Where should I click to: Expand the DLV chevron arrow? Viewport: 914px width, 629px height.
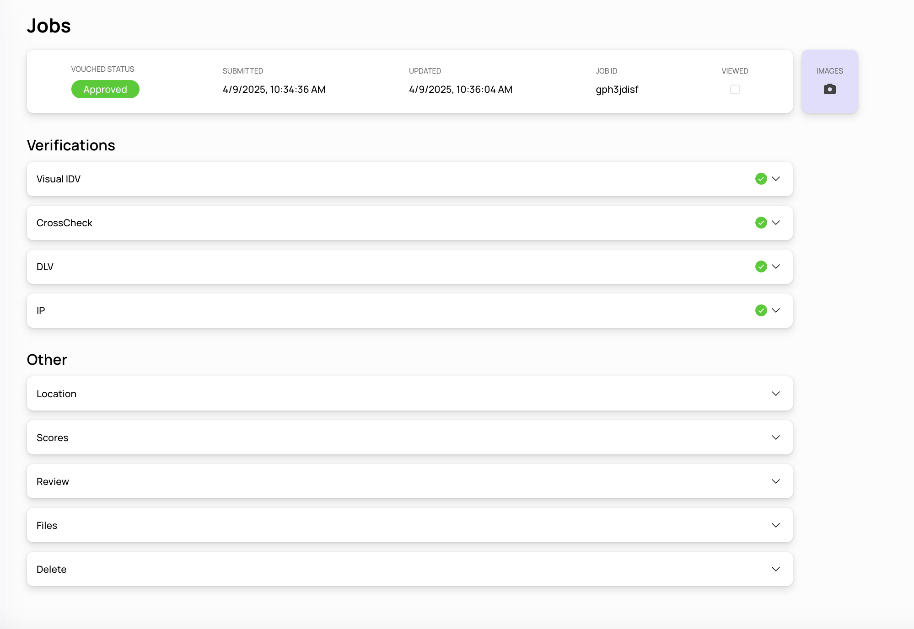[775, 267]
